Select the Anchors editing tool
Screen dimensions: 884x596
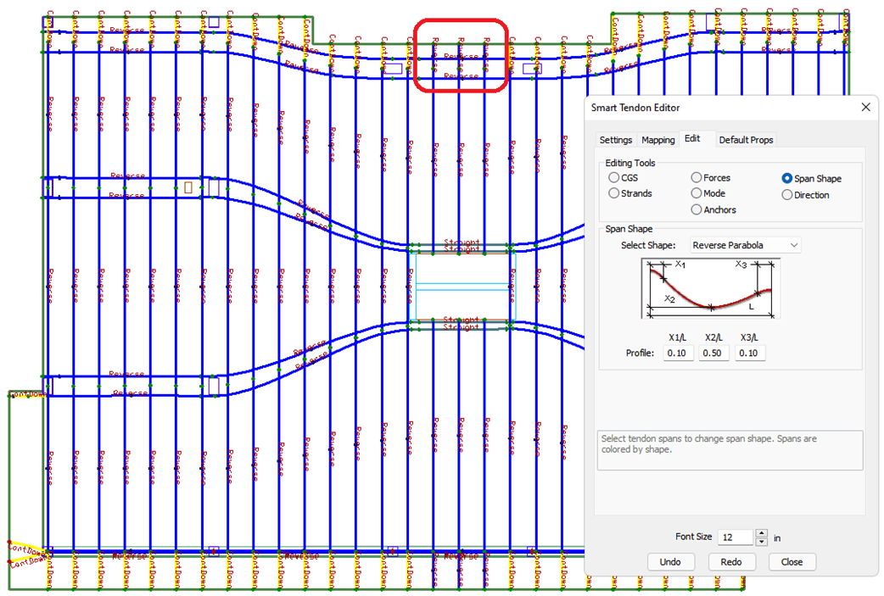(x=697, y=209)
